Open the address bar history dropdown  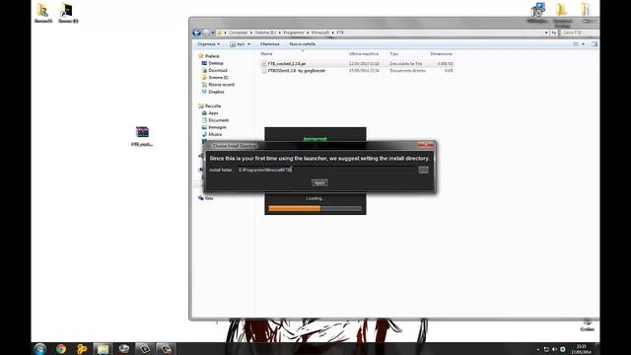(546, 33)
